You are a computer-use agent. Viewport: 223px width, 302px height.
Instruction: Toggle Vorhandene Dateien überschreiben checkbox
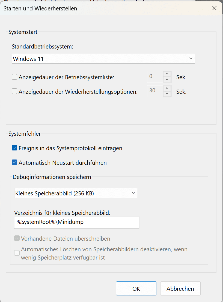coord(17,239)
